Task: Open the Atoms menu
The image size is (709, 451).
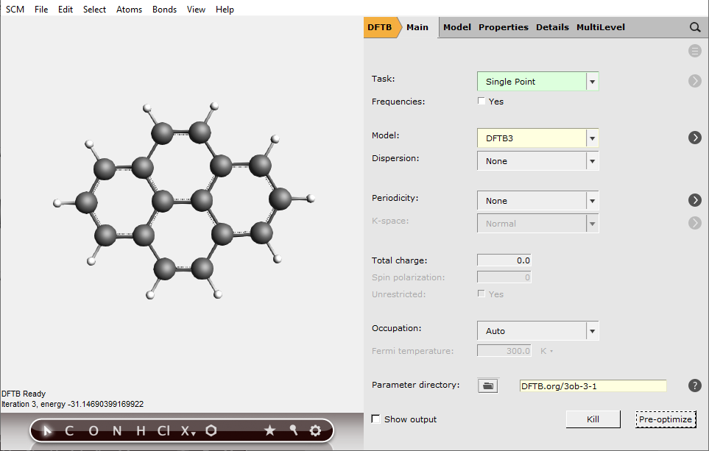Action: 129,9
